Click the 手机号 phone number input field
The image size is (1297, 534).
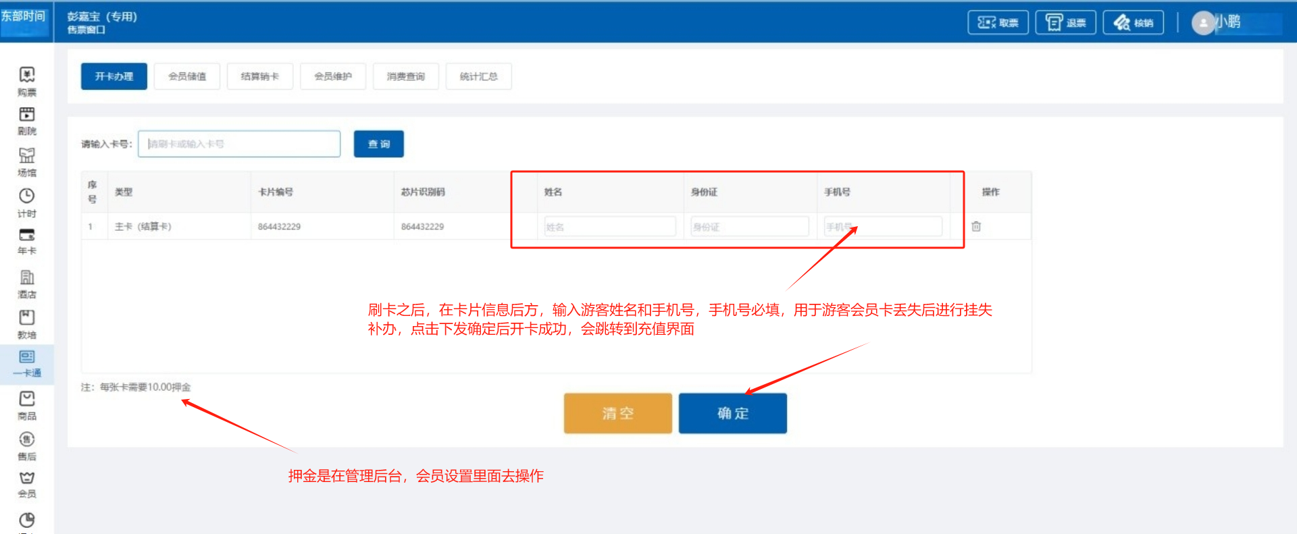(883, 227)
